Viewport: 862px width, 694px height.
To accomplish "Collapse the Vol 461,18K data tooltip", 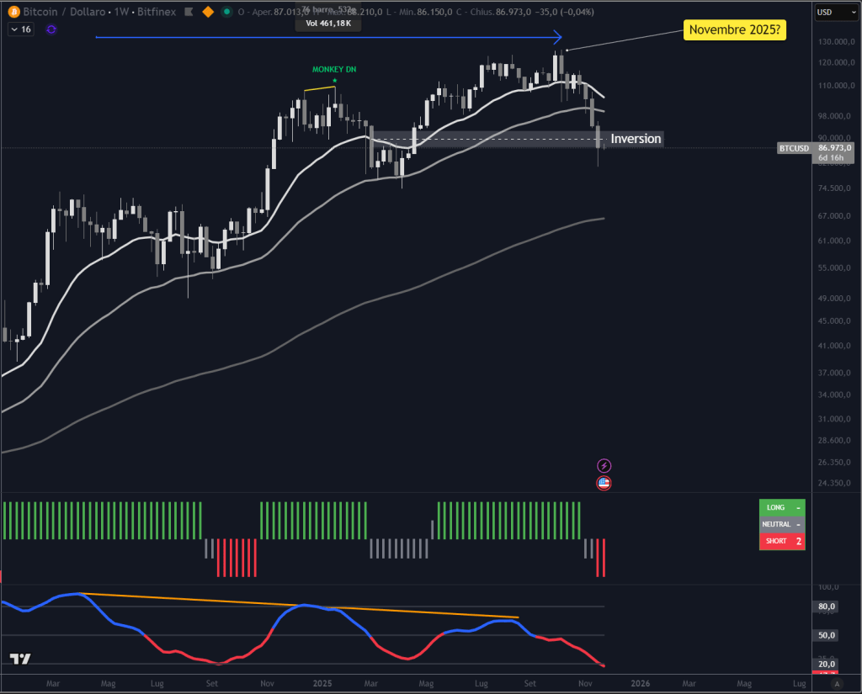I will coord(328,24).
